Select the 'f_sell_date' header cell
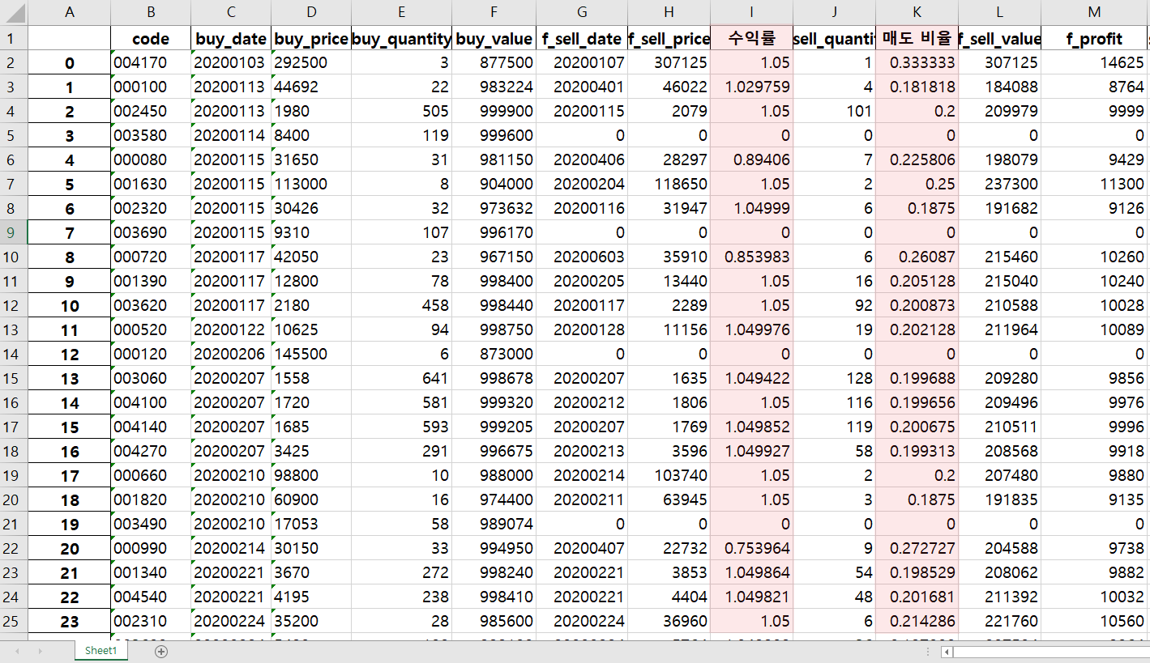 coord(582,38)
